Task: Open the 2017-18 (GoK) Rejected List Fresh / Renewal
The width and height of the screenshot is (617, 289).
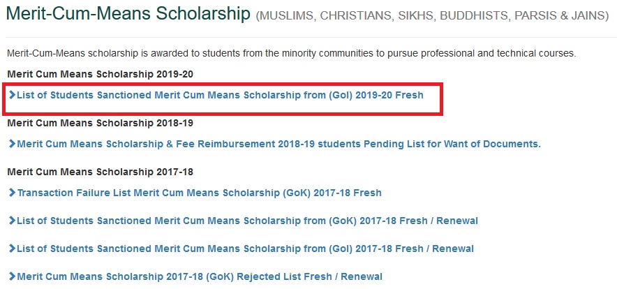Action: click(200, 277)
